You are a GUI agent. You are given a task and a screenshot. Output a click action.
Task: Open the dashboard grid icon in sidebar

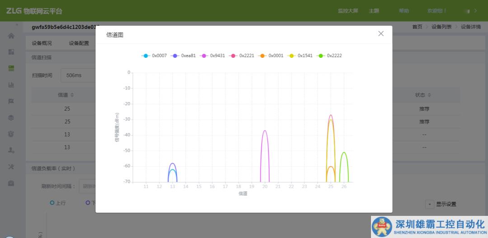(11, 52)
